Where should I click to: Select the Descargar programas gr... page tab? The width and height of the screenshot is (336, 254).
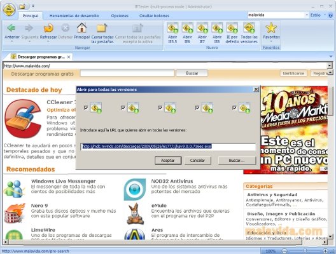(x=41, y=57)
